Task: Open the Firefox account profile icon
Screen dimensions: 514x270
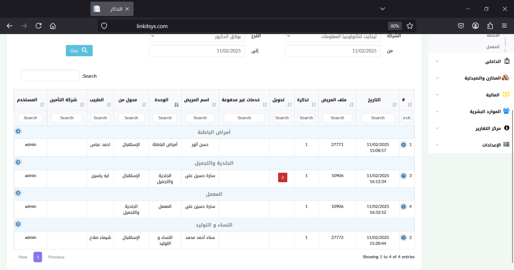Action: coord(475,26)
